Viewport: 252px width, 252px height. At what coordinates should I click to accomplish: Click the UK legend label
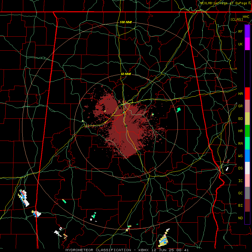pos(241,44)
